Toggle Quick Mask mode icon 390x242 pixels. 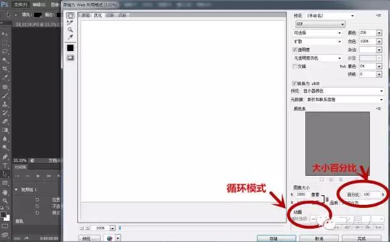[5, 226]
